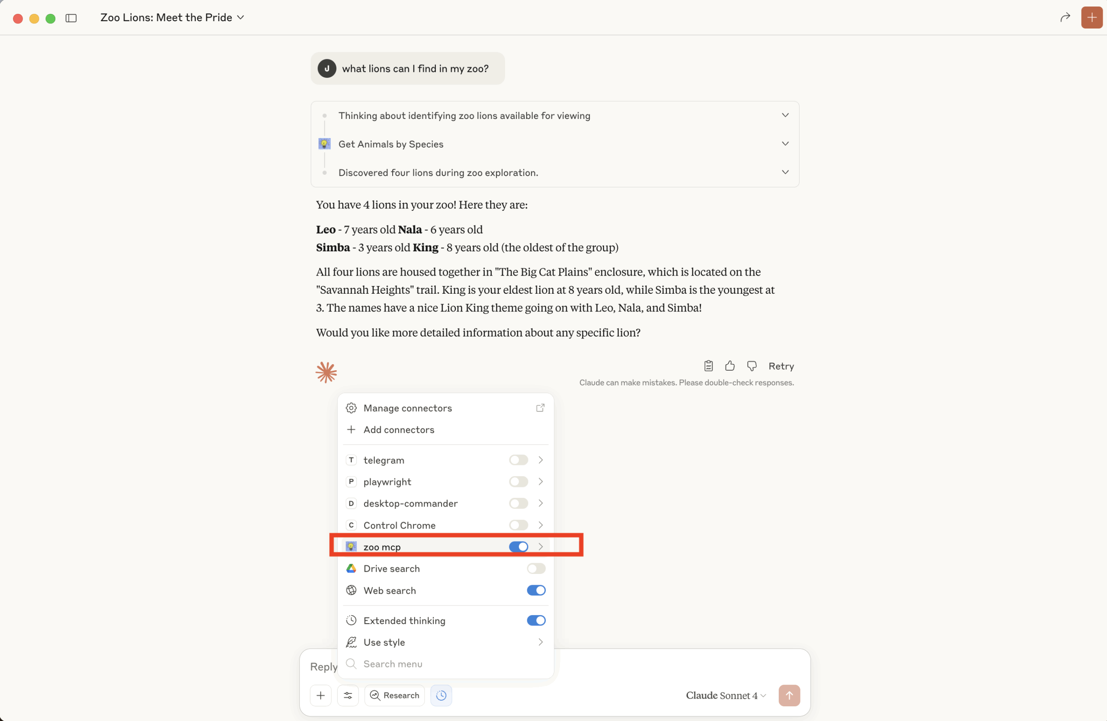Click the Extended thinking clock icon
The height and width of the screenshot is (721, 1107).
(x=351, y=621)
